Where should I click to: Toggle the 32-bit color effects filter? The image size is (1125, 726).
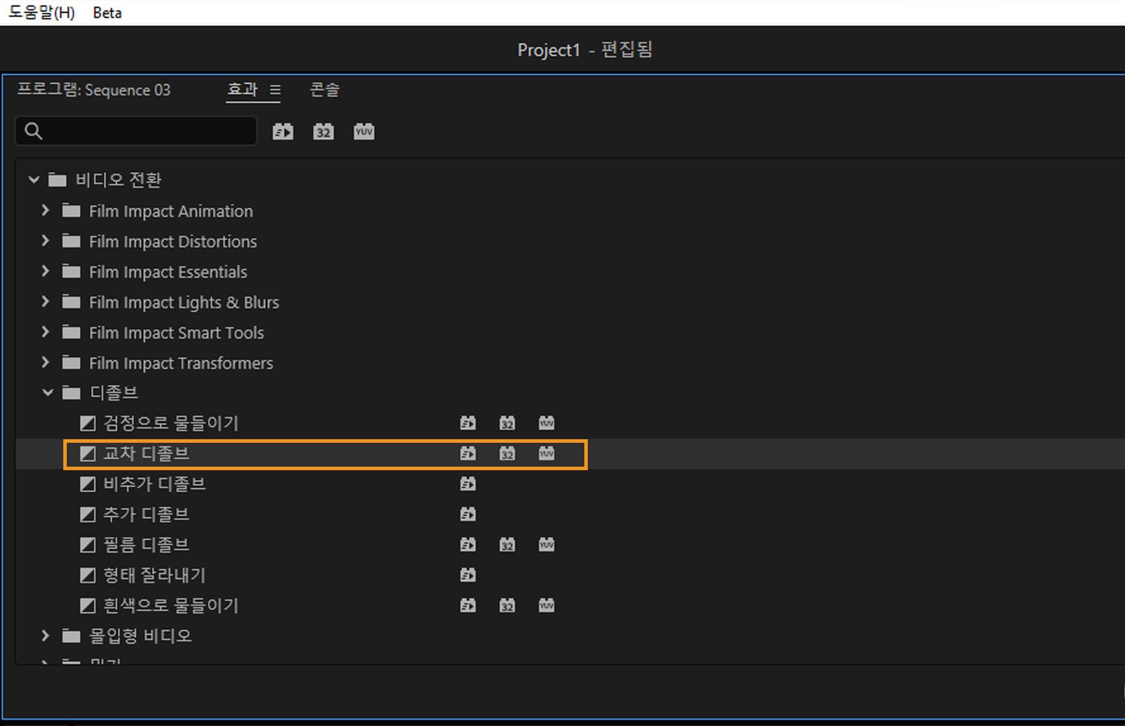323,131
